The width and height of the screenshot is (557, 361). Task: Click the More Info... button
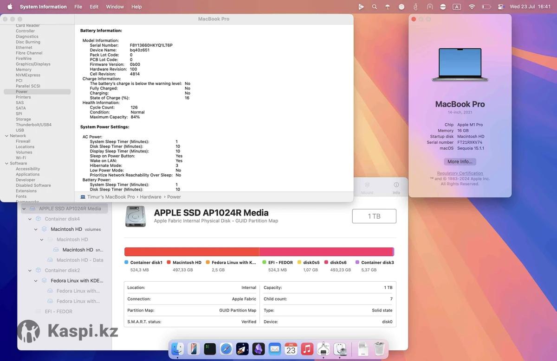(460, 162)
